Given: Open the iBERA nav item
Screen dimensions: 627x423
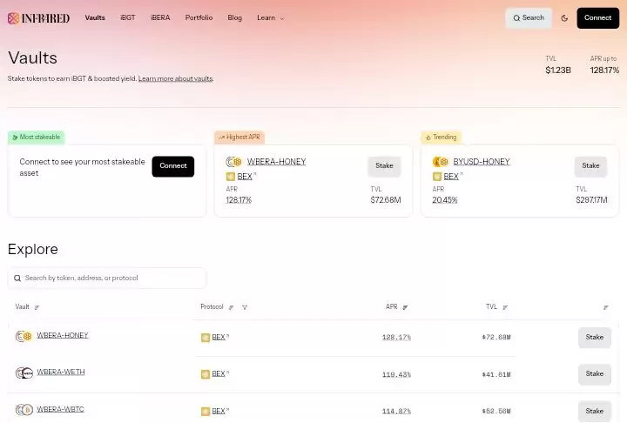Looking at the screenshot, I should pos(160,17).
